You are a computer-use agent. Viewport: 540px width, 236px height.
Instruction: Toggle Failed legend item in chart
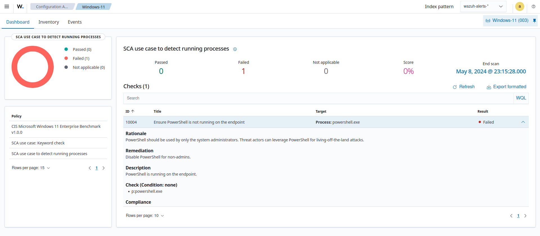tap(81, 58)
